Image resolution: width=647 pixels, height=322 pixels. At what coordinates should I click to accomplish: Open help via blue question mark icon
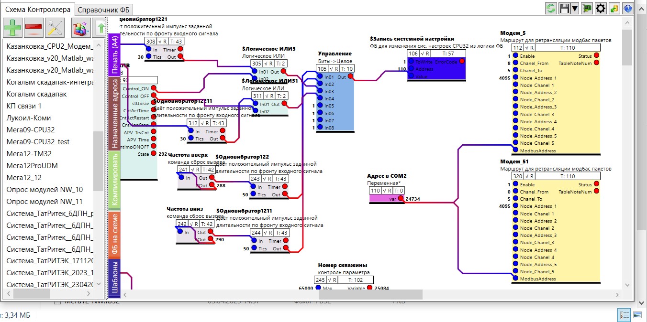point(627,9)
